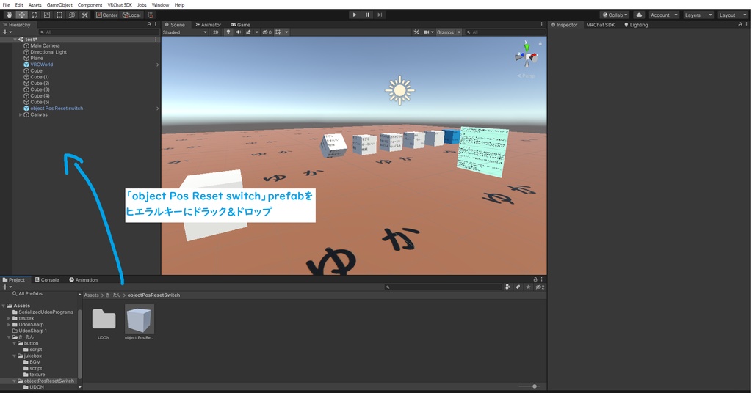Toggle Local handle rotation
The width and height of the screenshot is (752, 393).
pos(132,15)
